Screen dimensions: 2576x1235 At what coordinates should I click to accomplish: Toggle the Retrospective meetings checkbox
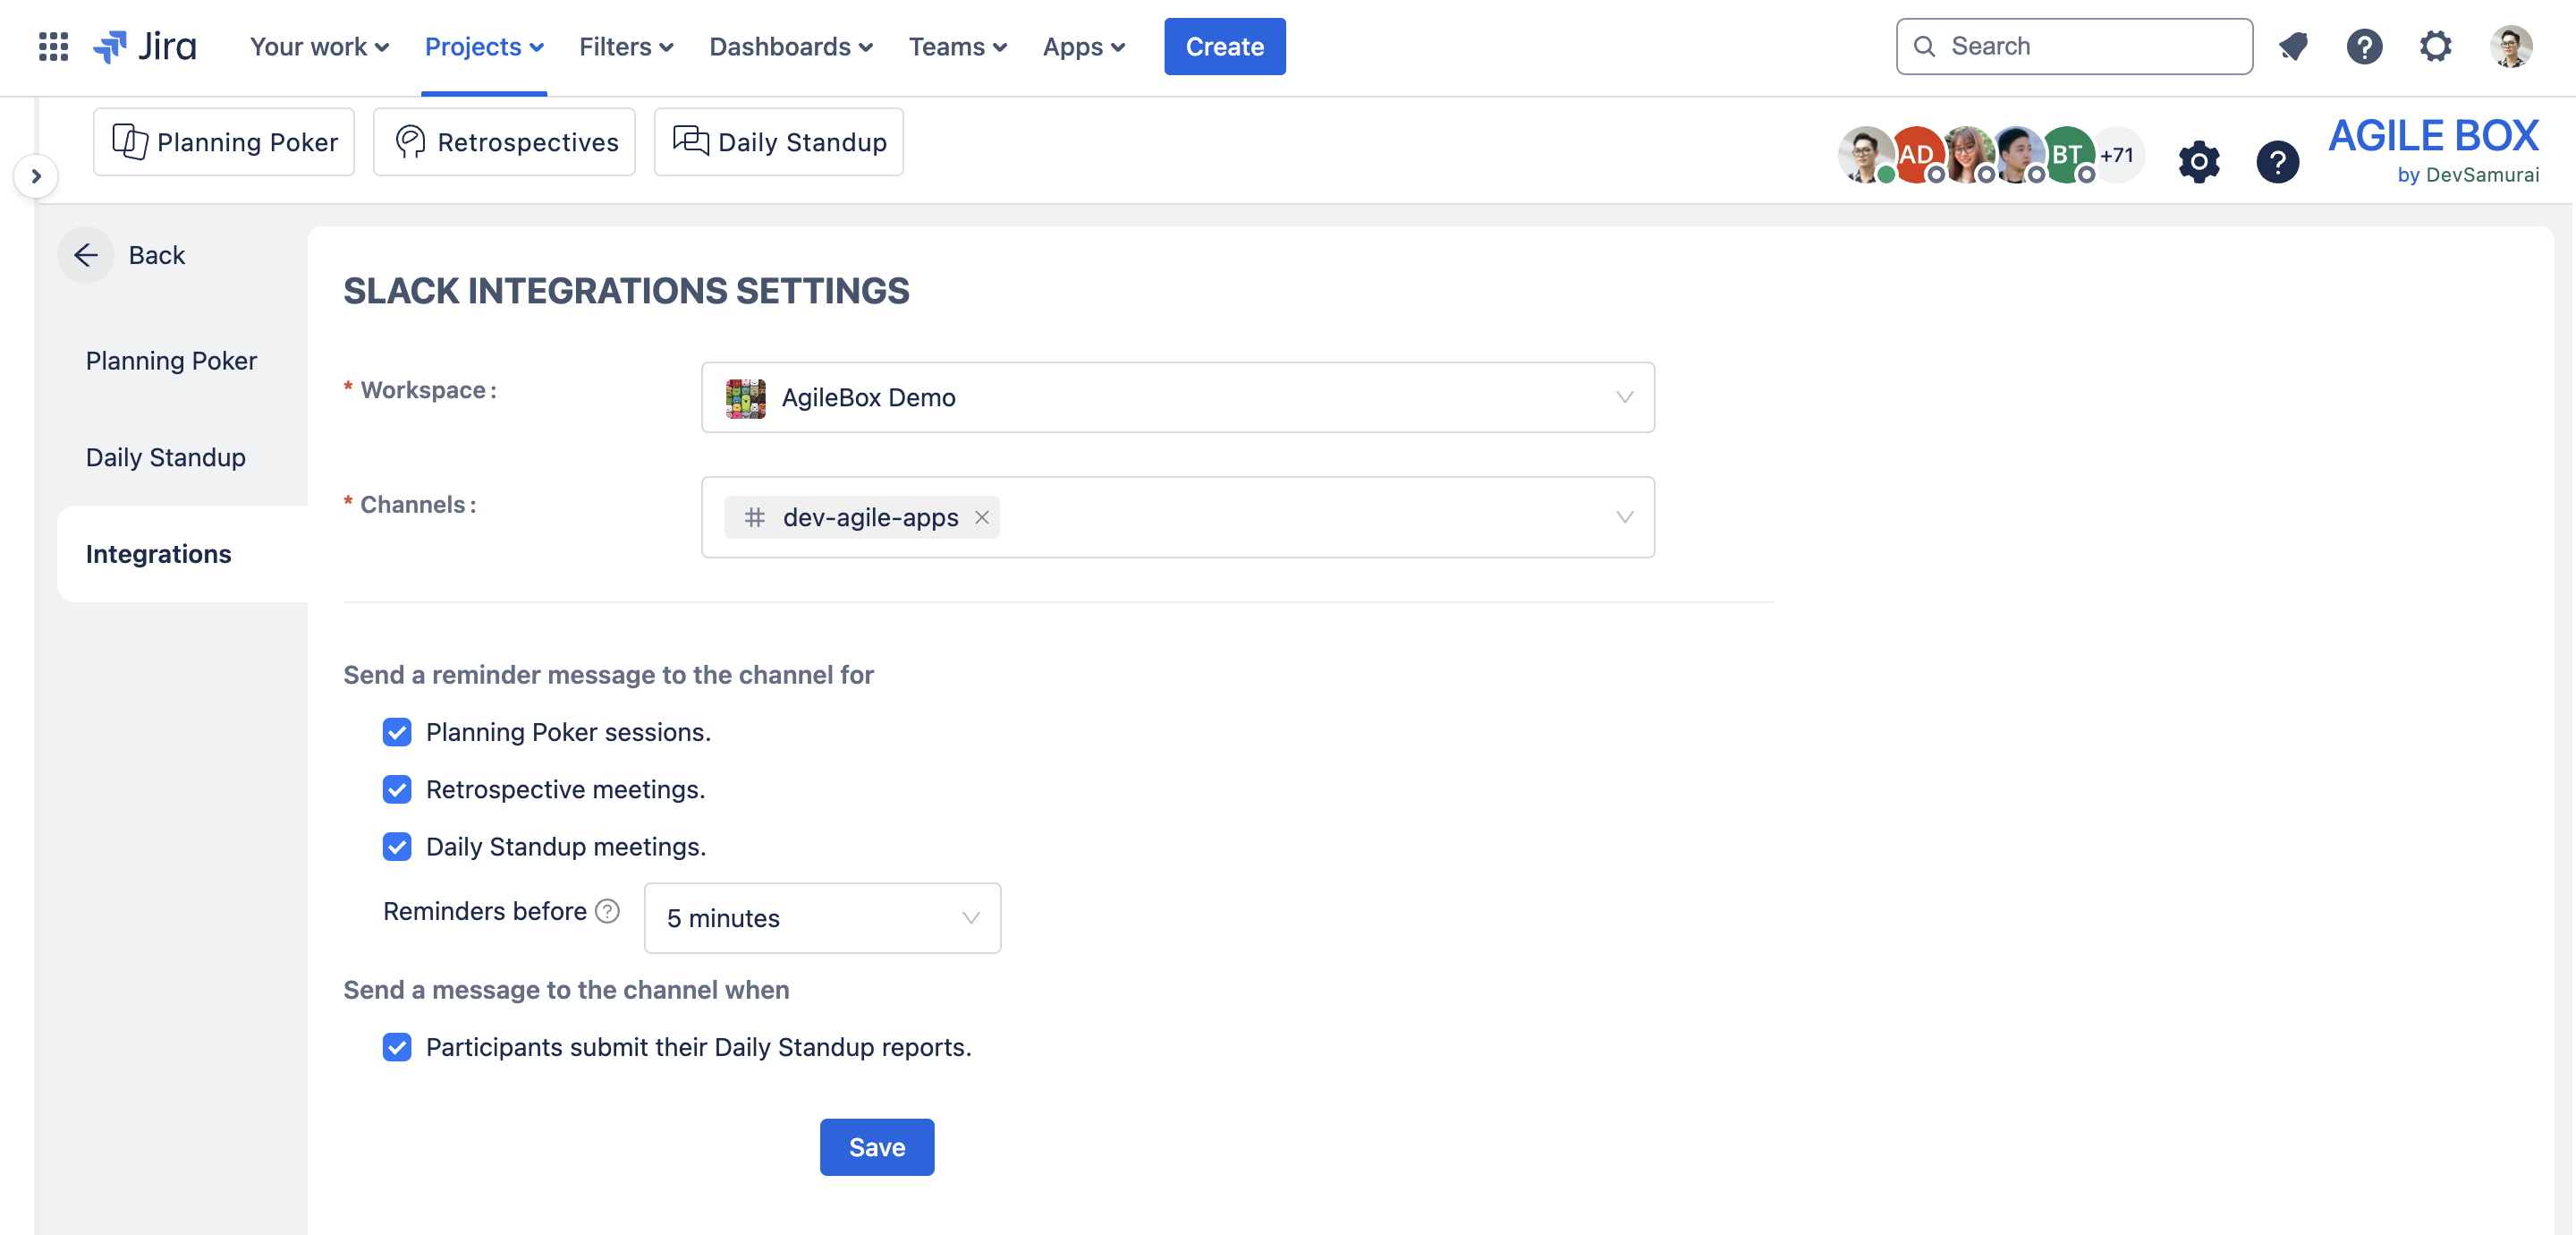tap(397, 789)
